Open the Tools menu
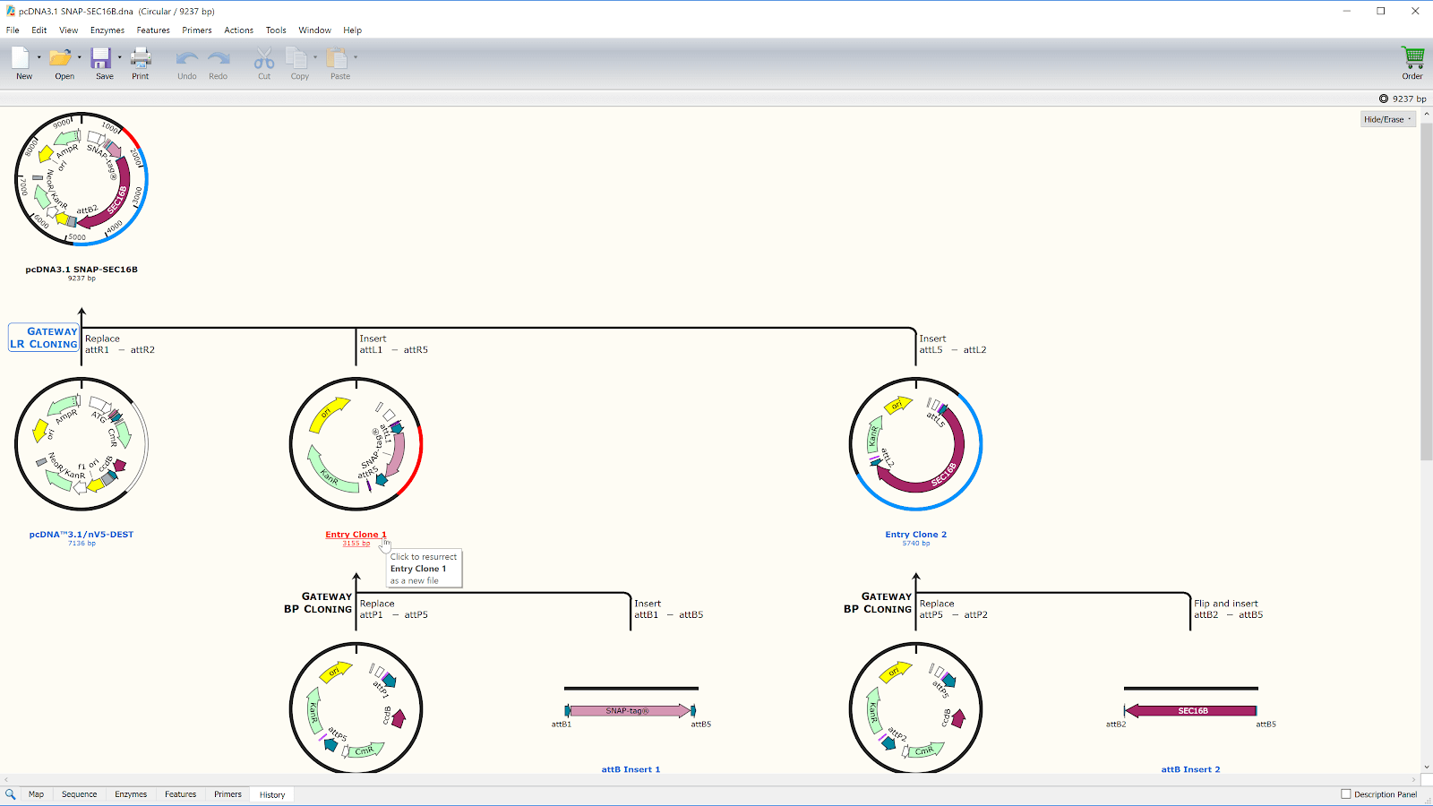This screenshot has width=1433, height=806. [x=275, y=30]
